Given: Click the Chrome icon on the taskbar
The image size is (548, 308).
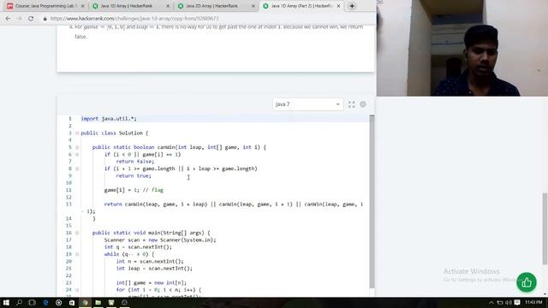Looking at the screenshot, I should click(x=85, y=302).
